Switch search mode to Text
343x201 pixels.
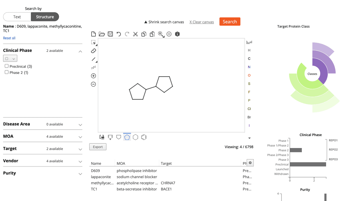17,17
